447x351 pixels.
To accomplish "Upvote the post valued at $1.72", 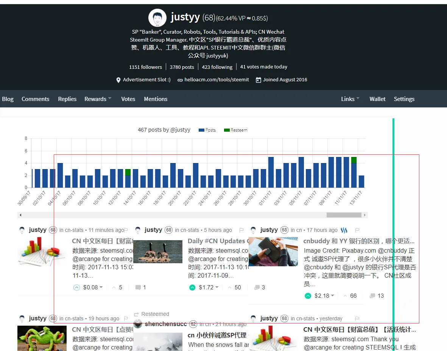I will tap(192, 287).
